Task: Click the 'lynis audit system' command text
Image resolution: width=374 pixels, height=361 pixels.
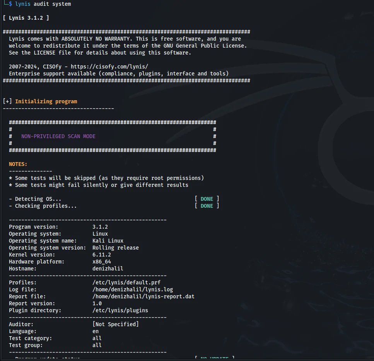Action: (43, 4)
